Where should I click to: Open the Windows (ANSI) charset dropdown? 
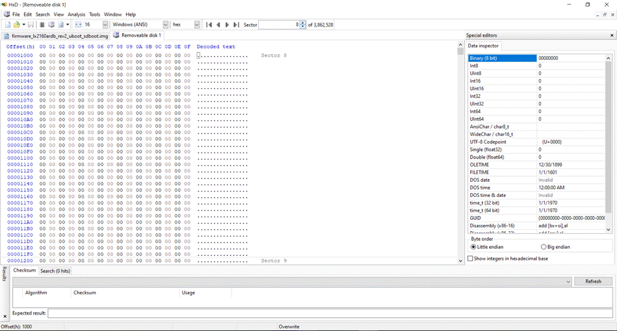click(165, 25)
